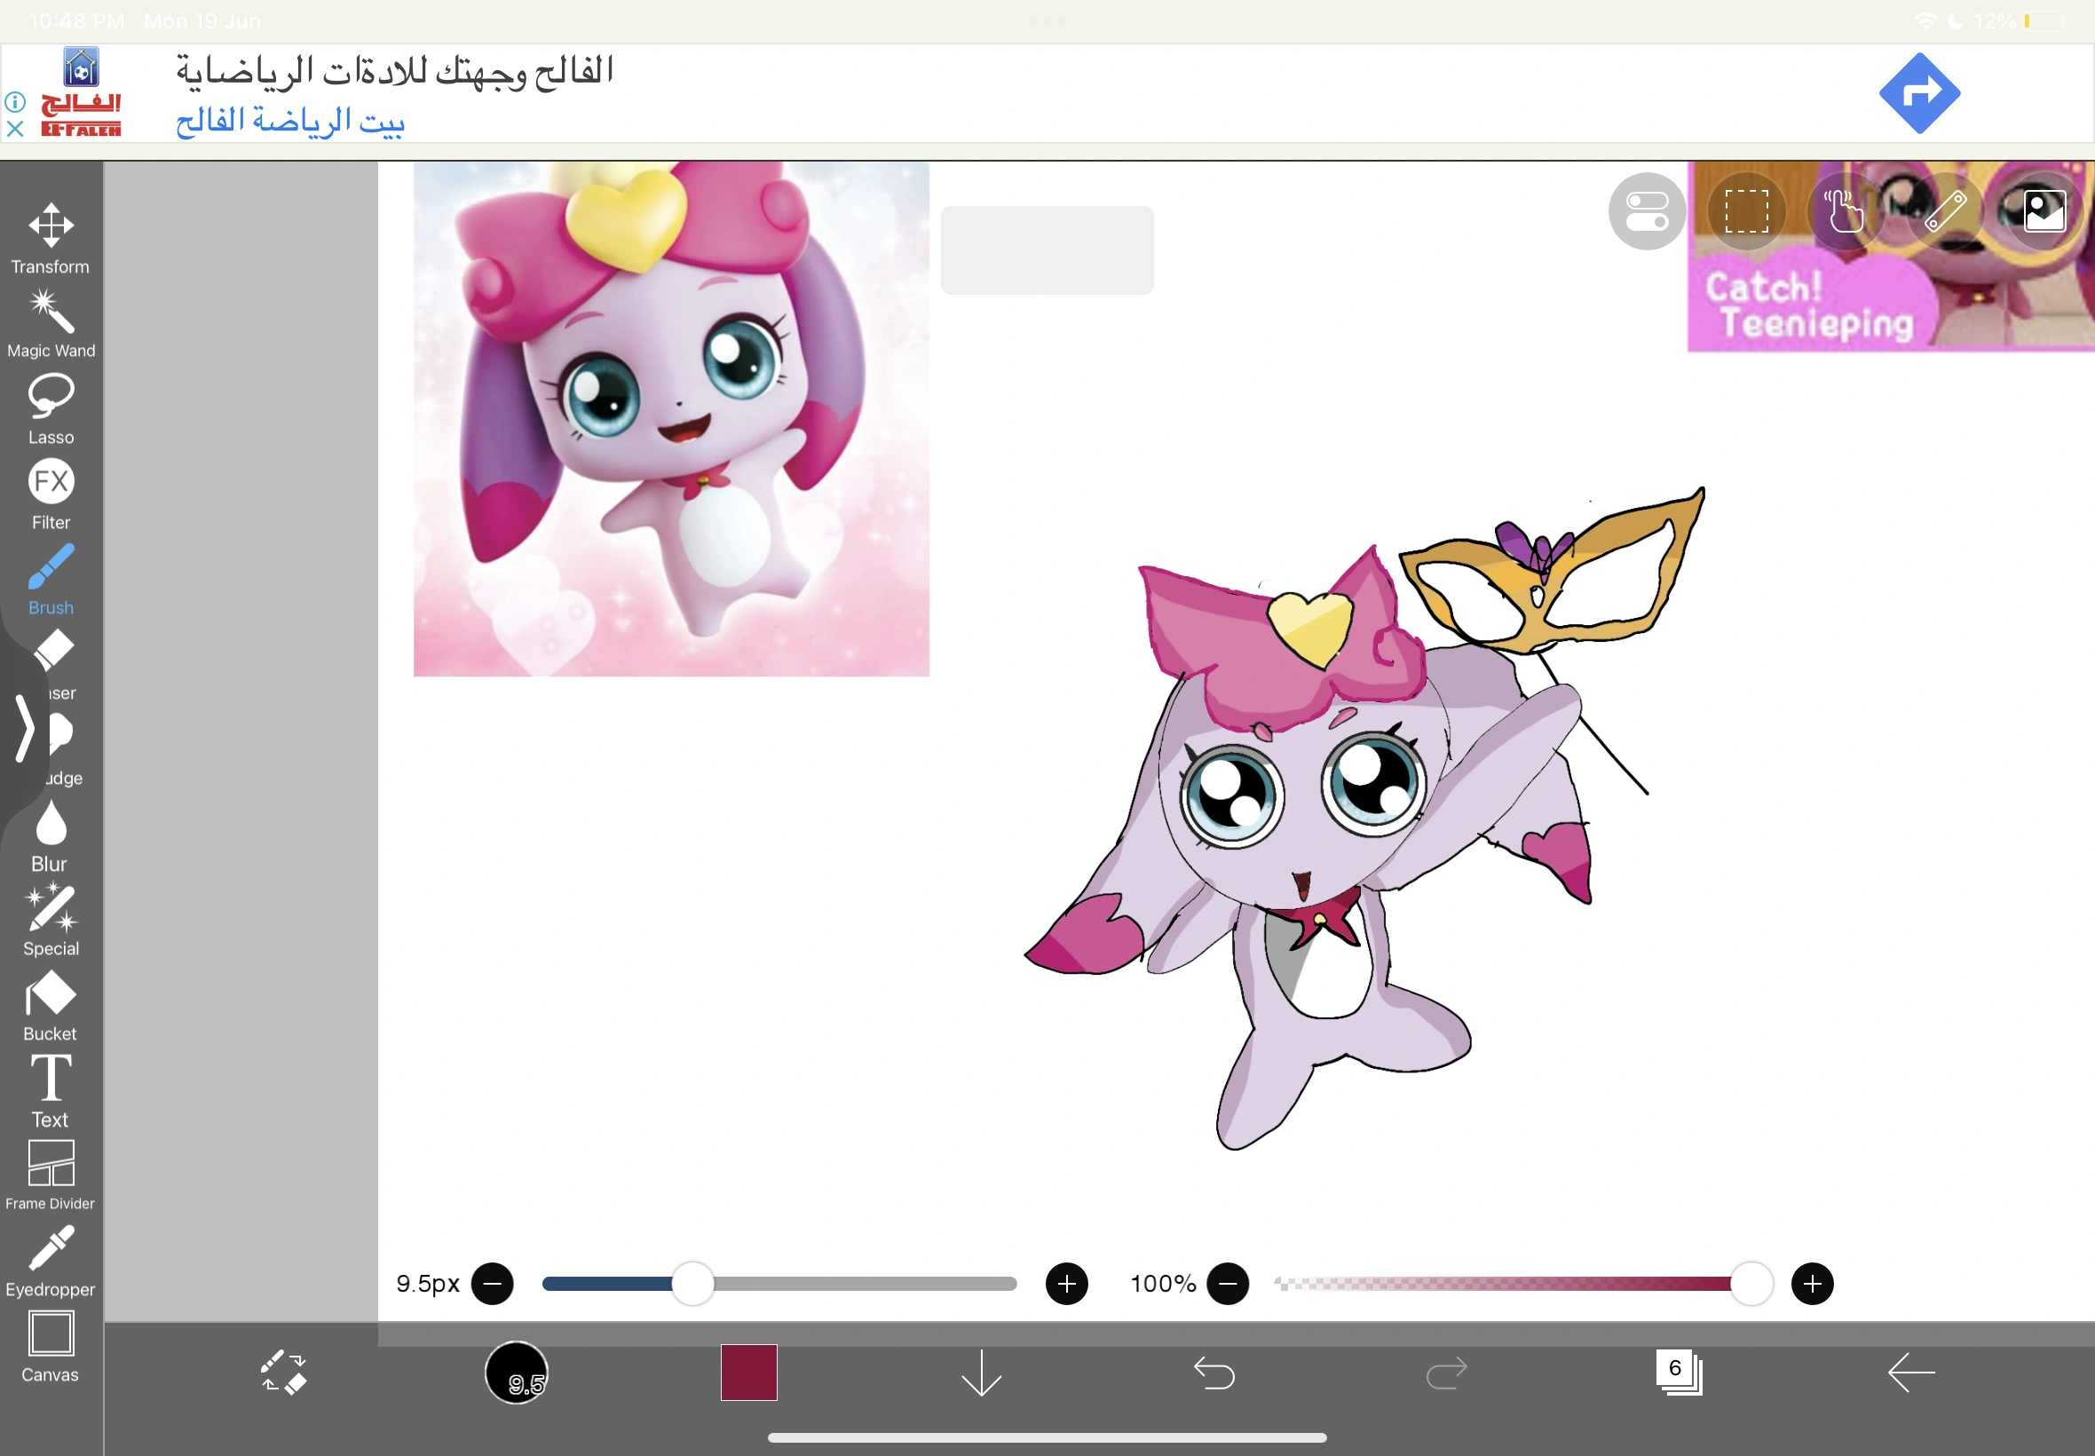Enable the ruler tool icon
This screenshot has height=1456, width=2095.
click(1947, 210)
